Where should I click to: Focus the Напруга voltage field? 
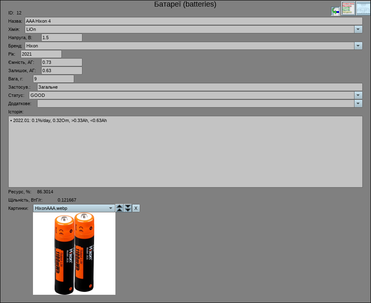61,38
